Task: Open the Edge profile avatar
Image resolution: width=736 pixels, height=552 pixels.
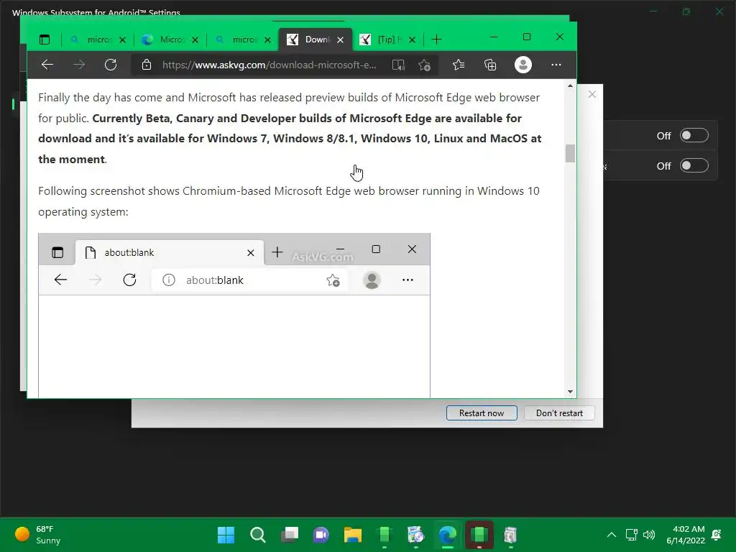Action: point(523,65)
